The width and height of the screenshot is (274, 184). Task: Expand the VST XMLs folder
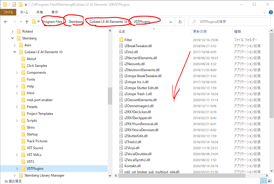pos(17,155)
